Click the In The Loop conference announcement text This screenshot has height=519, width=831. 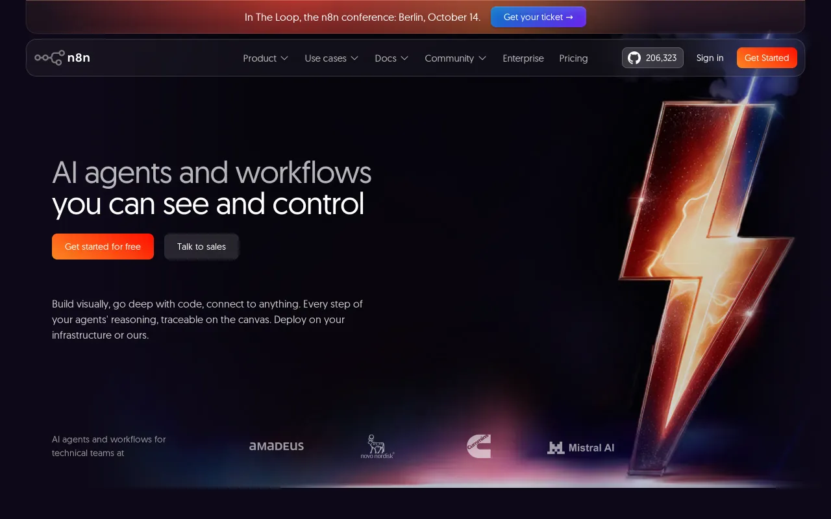362,18
